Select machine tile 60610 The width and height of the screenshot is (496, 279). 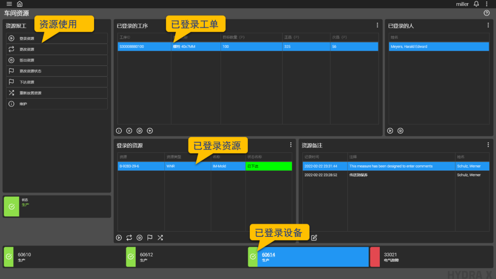coord(64,257)
